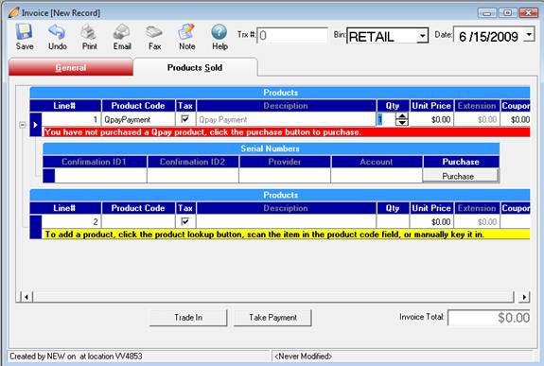The height and width of the screenshot is (366, 544).
Task: Click the Qty field on line 1
Action: tap(386, 119)
